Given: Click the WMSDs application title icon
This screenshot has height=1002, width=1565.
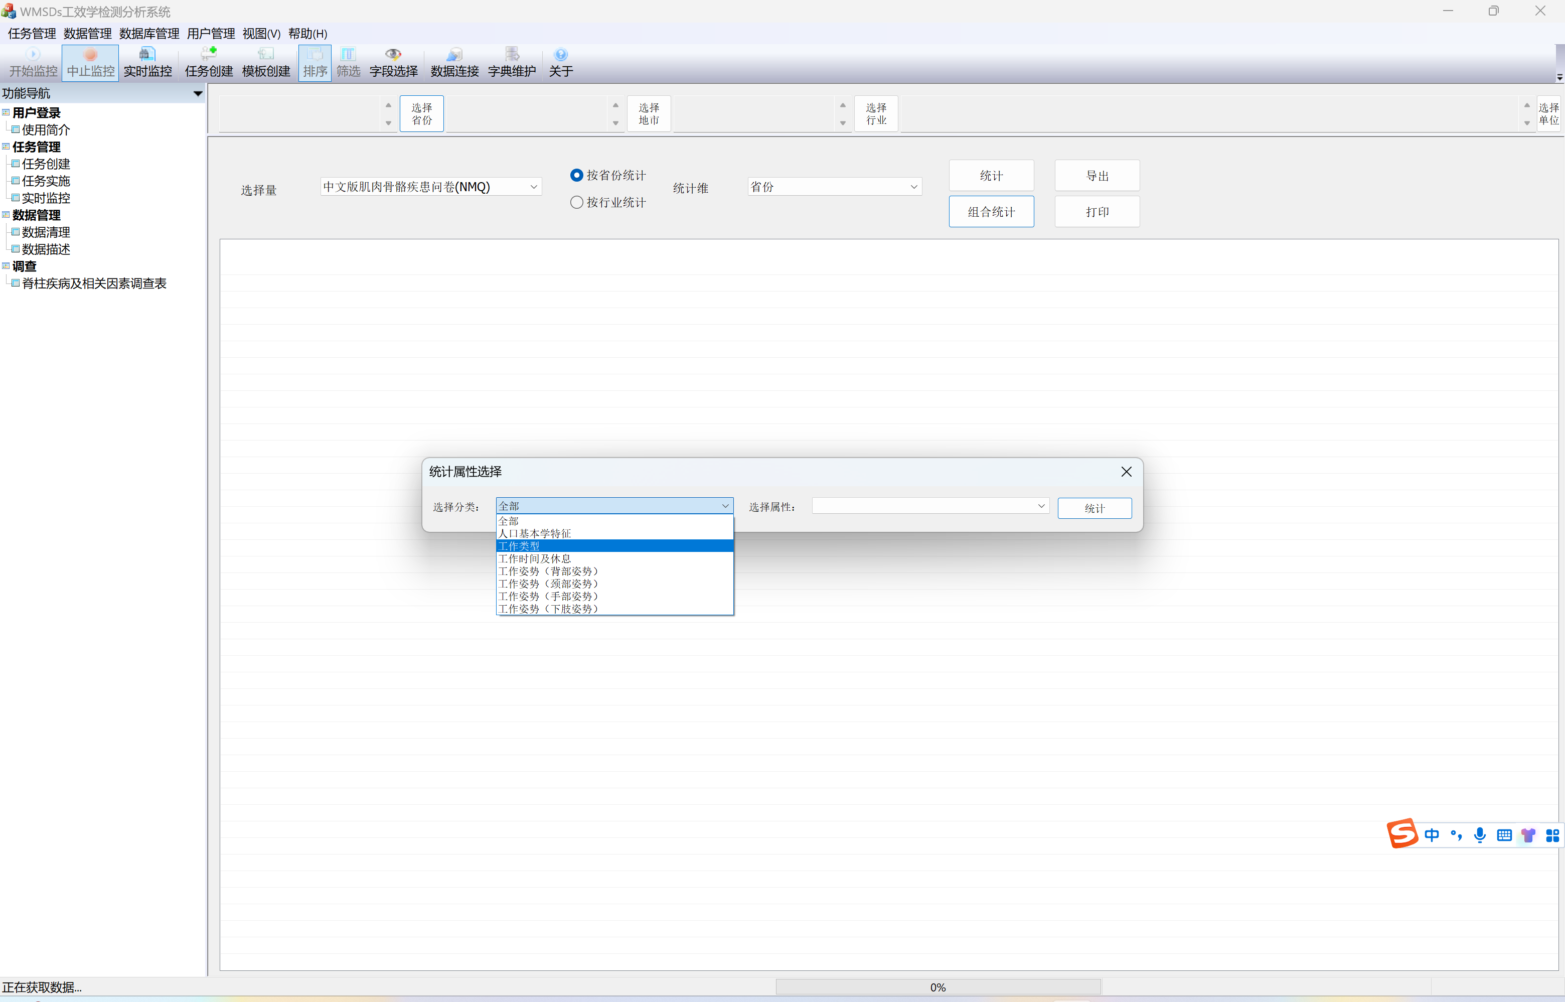Looking at the screenshot, I should 9,11.
